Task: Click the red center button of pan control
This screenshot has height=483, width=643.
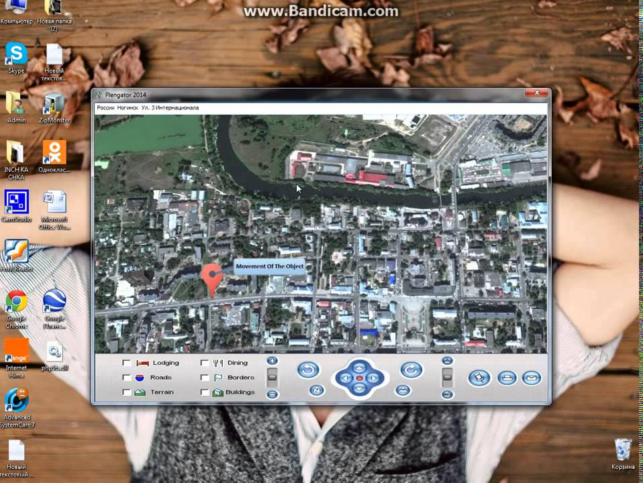Action: click(359, 378)
